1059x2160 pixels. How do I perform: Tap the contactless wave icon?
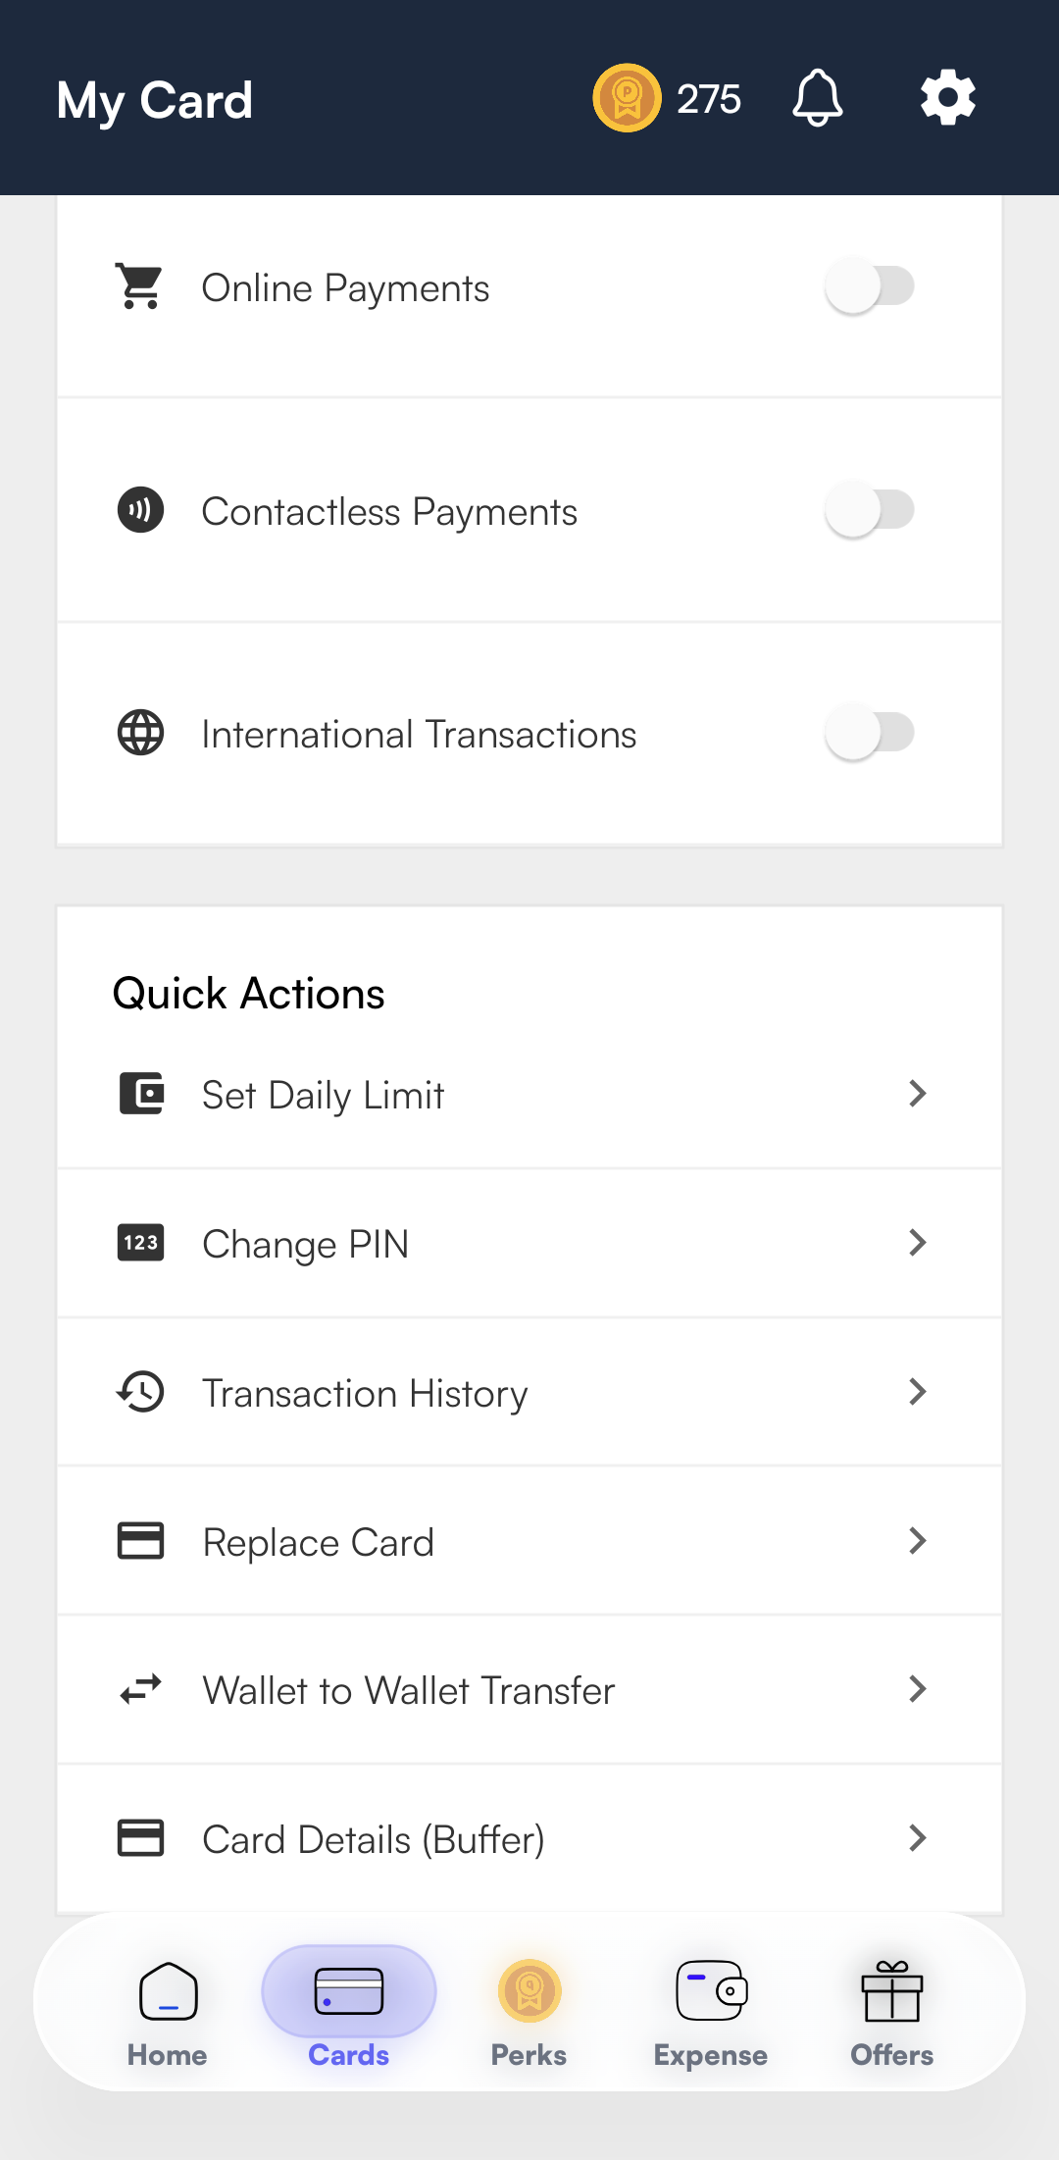140,510
